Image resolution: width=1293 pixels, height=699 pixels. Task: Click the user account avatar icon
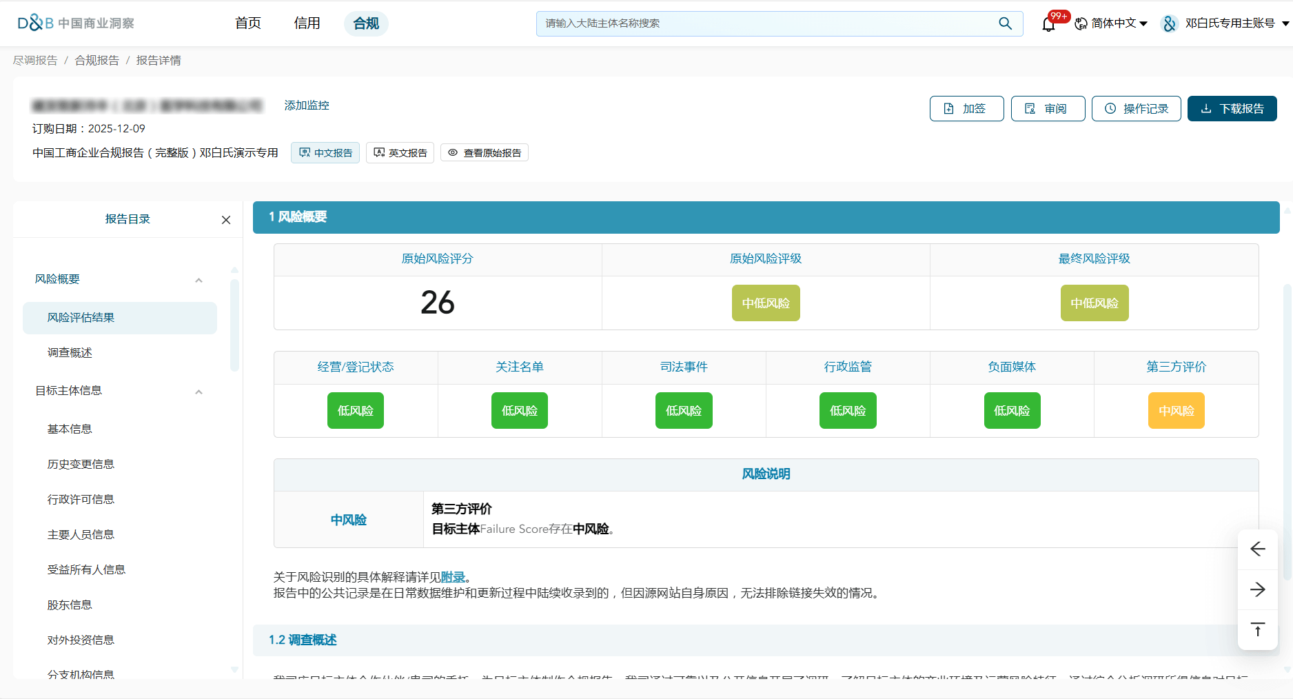[1169, 24]
